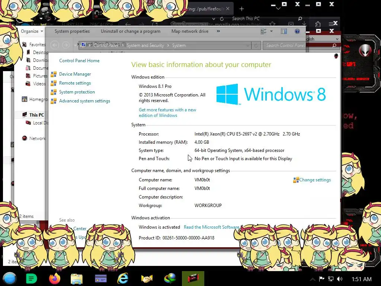The height and width of the screenshot is (286, 381).
Task: Close the Firefox /pub/firefox tab
Action: (228, 9)
